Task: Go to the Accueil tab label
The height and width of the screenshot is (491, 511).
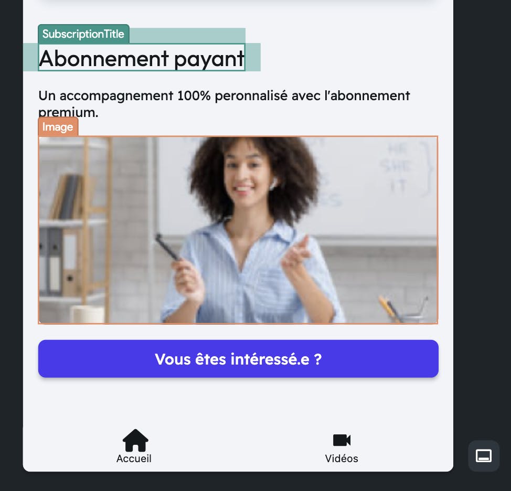Action: pyautogui.click(x=134, y=458)
